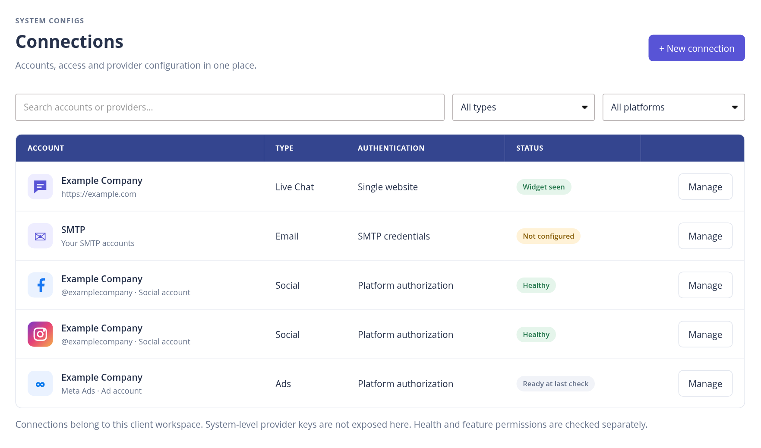Click the Instagram logo icon

pyautogui.click(x=40, y=334)
